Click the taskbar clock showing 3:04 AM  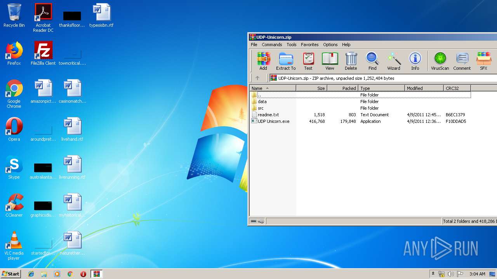click(x=477, y=274)
